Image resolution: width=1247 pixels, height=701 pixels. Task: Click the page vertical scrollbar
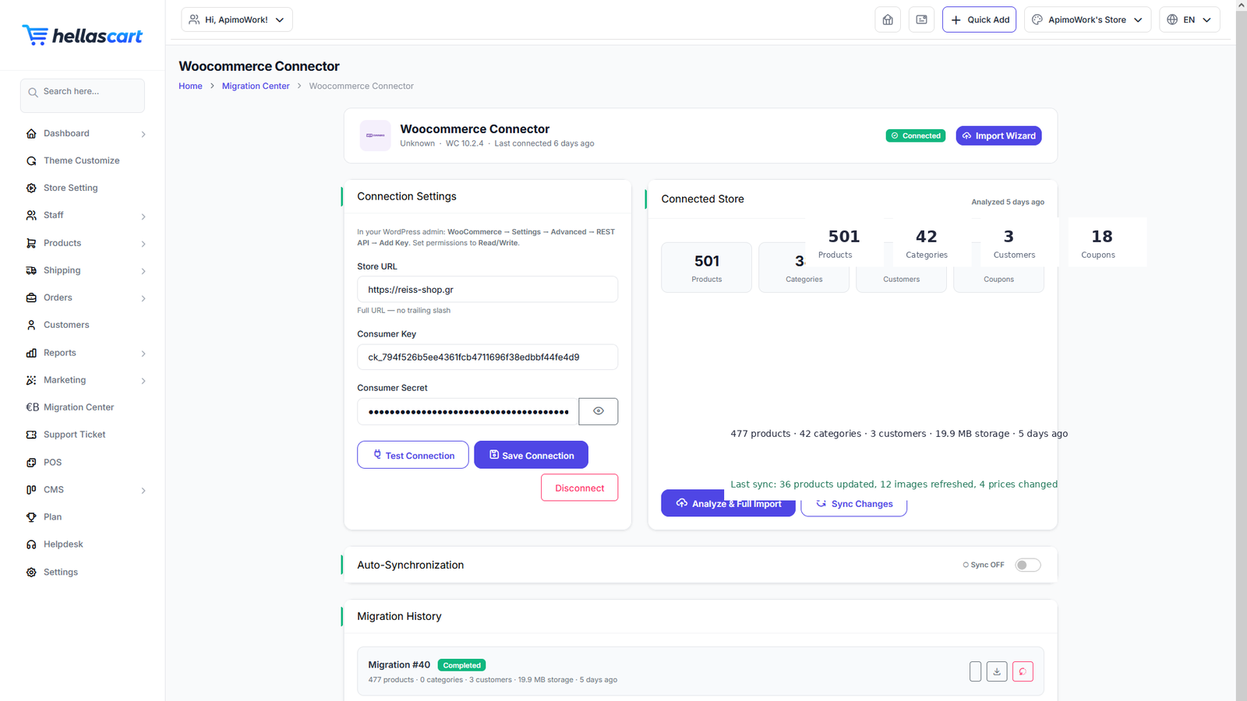[x=1242, y=350]
